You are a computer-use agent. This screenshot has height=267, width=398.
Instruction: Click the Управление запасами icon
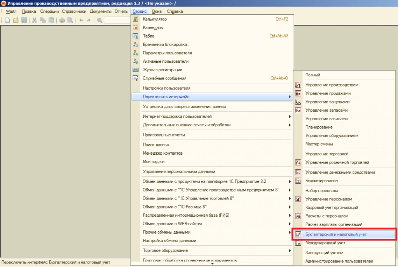pos(298,110)
